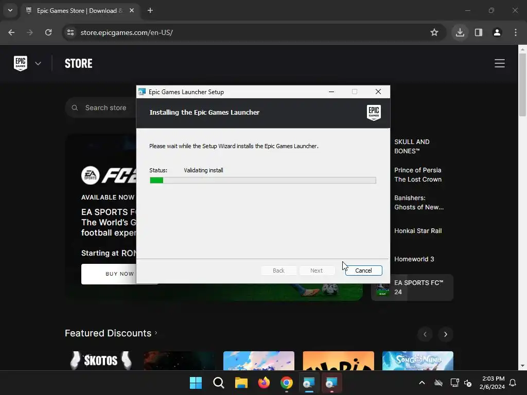Open Chrome profile menu

click(x=497, y=32)
